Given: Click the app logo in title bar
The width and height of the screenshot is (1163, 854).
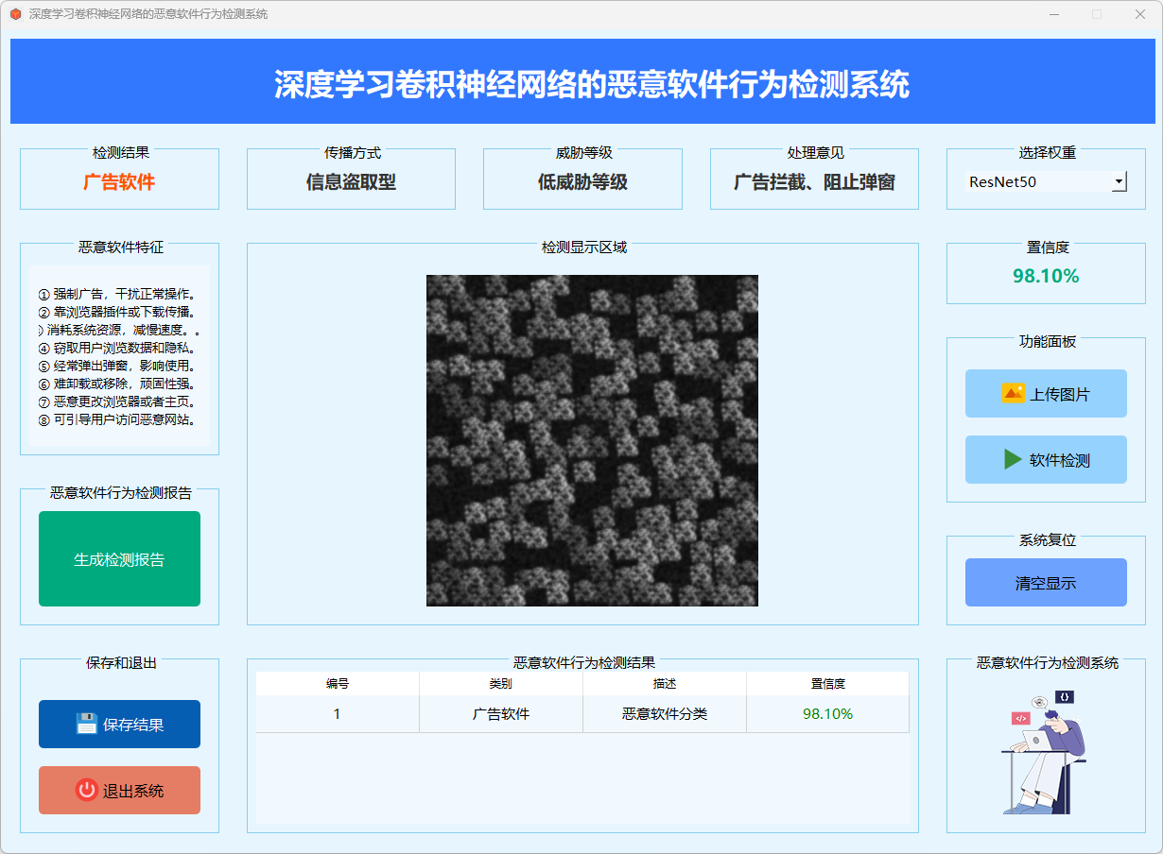Looking at the screenshot, I should [x=15, y=14].
